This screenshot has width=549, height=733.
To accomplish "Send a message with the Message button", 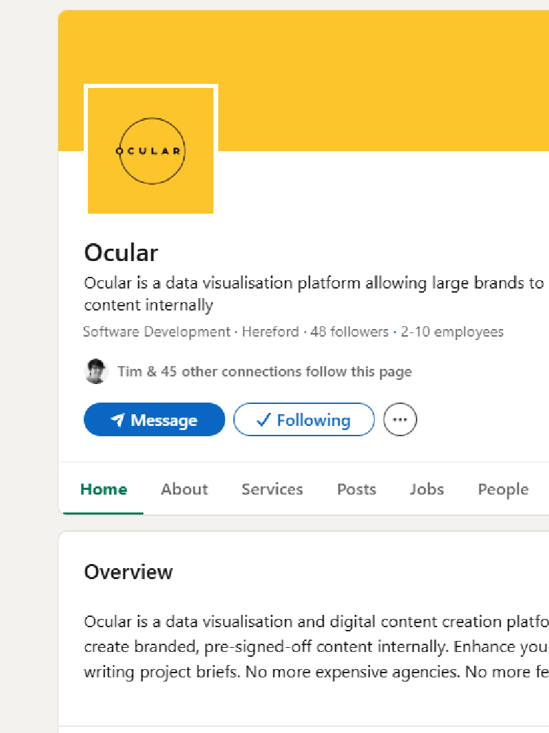I will (x=154, y=420).
